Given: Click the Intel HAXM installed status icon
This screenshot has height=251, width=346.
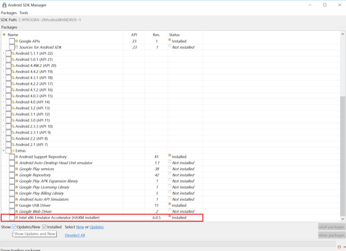Looking at the screenshot, I should [x=169, y=217].
